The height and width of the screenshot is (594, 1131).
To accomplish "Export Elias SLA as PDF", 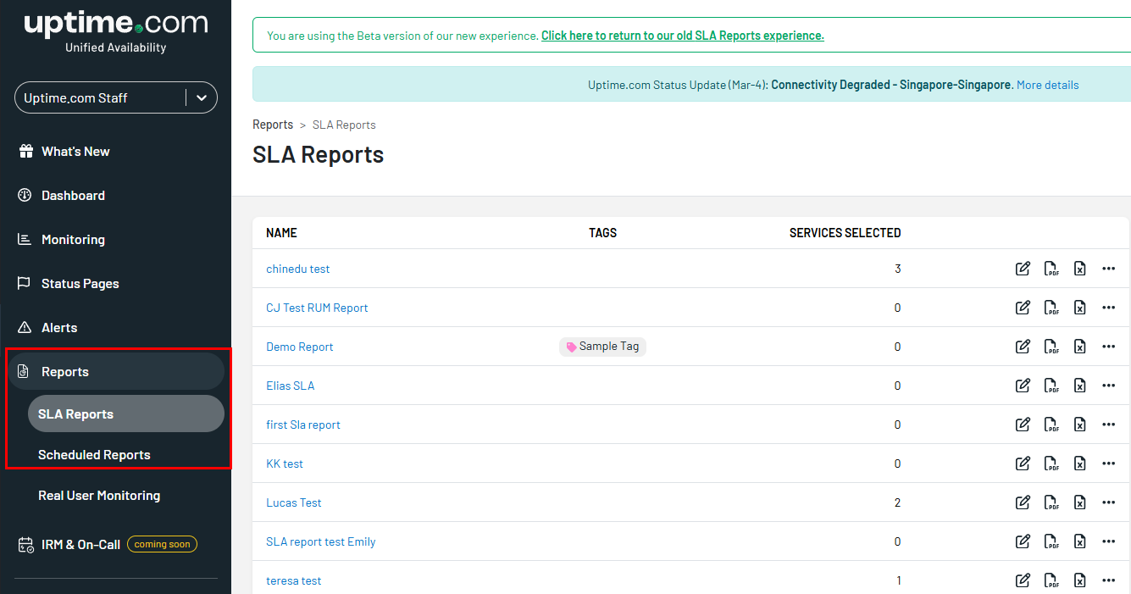I will 1051,386.
